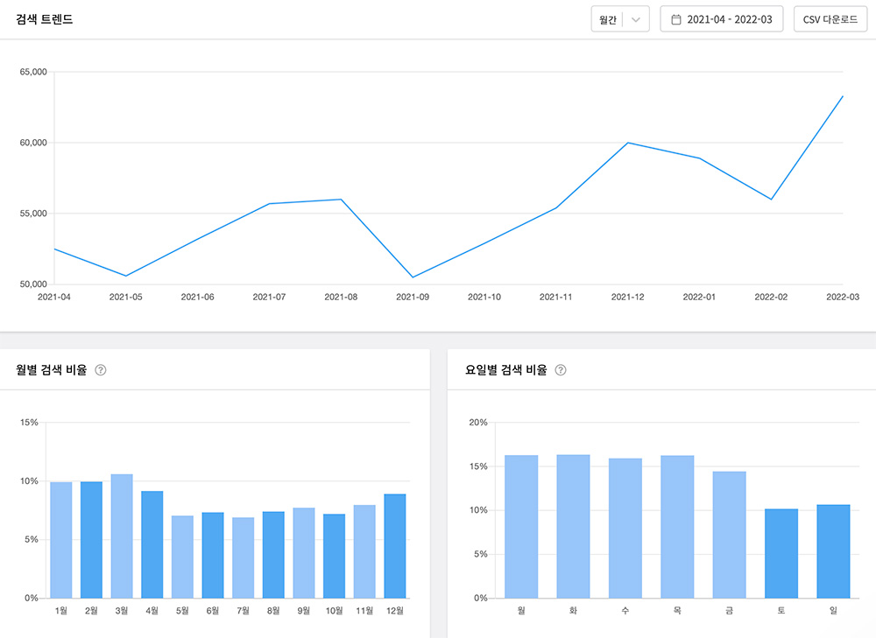Click the 2021-12 peak on the trend line

click(x=628, y=143)
